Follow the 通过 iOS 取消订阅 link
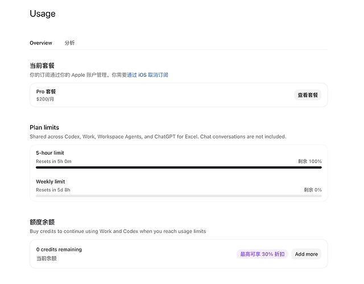This screenshot has height=284, width=364. [x=147, y=75]
